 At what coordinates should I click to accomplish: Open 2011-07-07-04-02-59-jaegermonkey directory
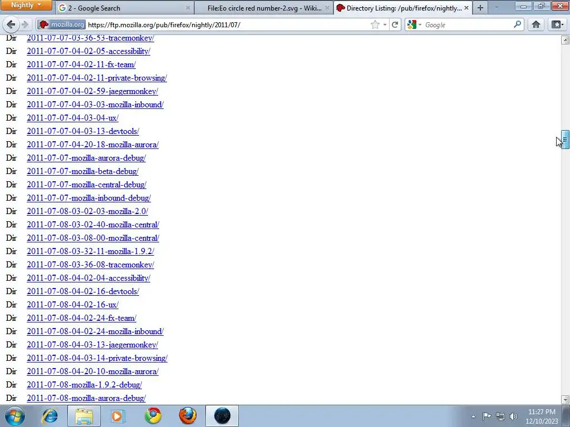[92, 91]
